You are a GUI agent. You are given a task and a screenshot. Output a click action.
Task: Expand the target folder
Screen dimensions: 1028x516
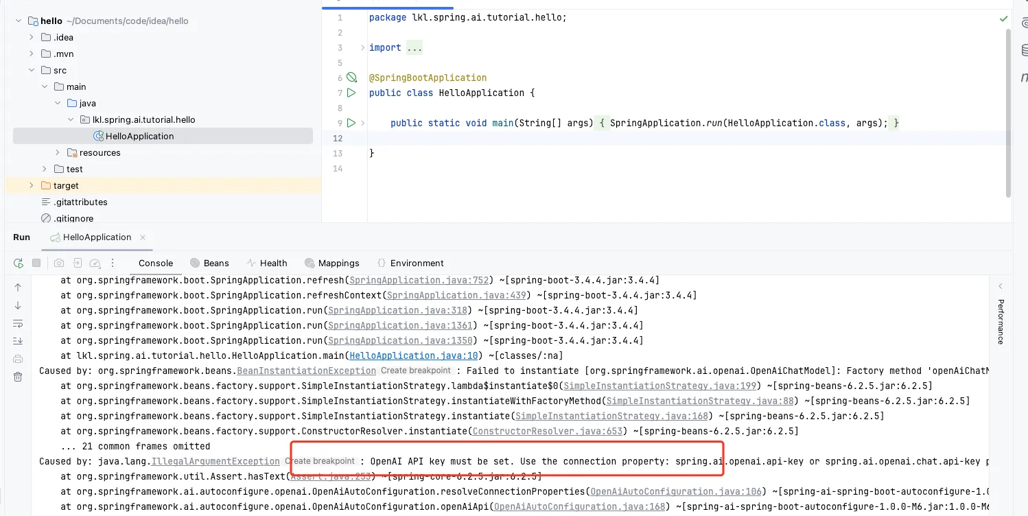click(x=32, y=186)
